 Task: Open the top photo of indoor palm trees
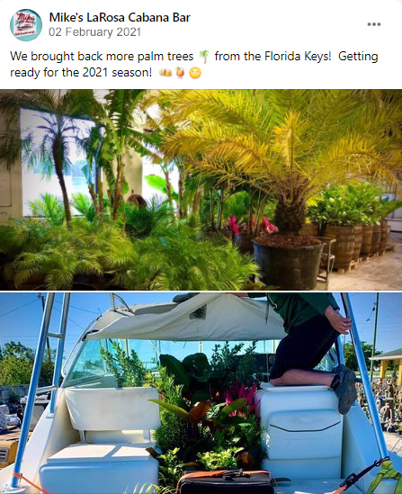point(201,190)
